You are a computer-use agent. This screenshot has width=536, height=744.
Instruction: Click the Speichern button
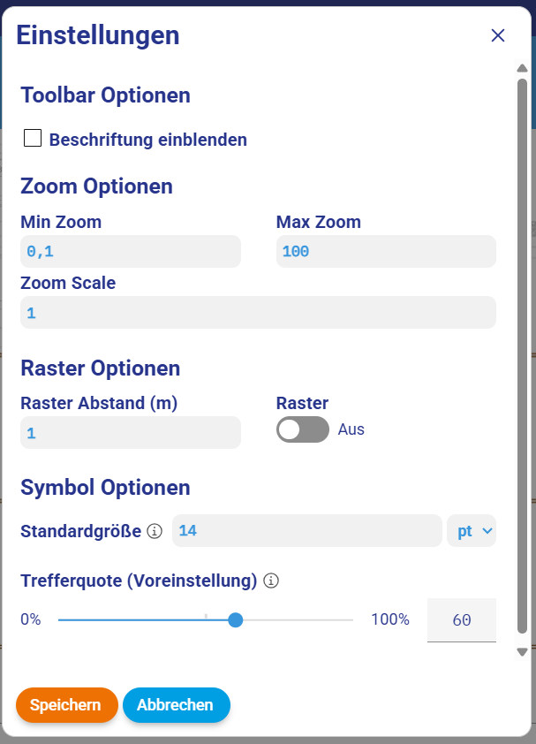pos(66,705)
